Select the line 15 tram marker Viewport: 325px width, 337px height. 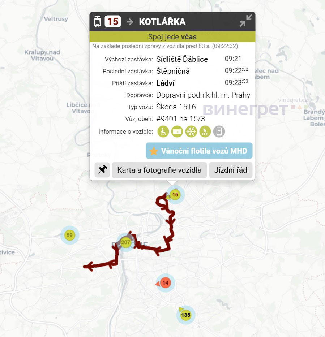[175, 195]
